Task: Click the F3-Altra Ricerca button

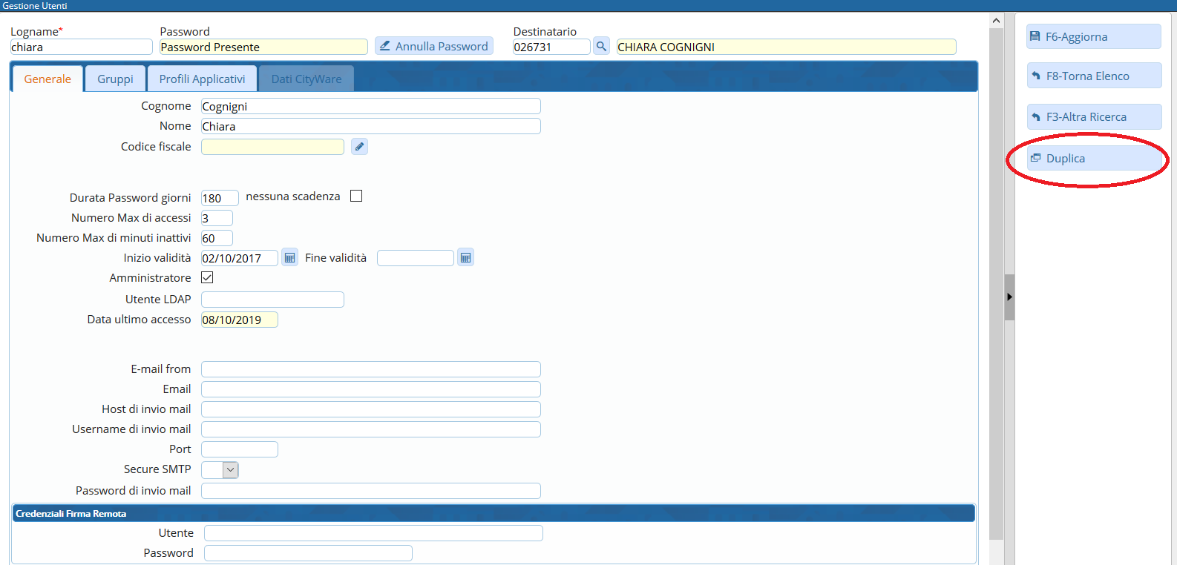Action: point(1093,117)
